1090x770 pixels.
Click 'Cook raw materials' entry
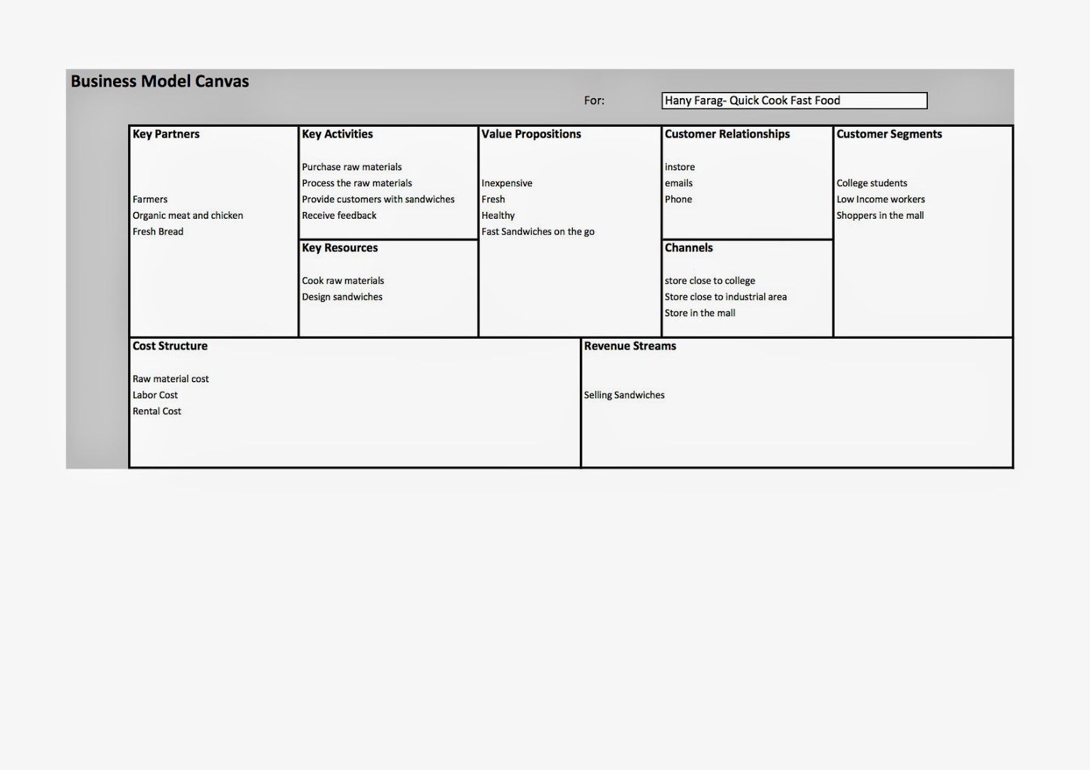point(343,281)
